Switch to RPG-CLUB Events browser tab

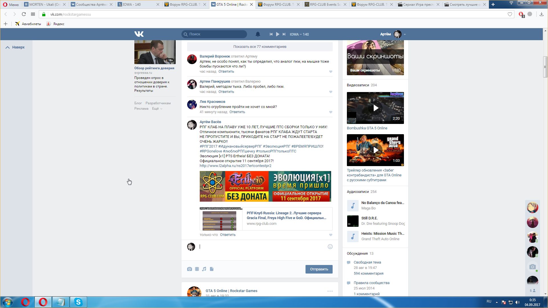325,4
